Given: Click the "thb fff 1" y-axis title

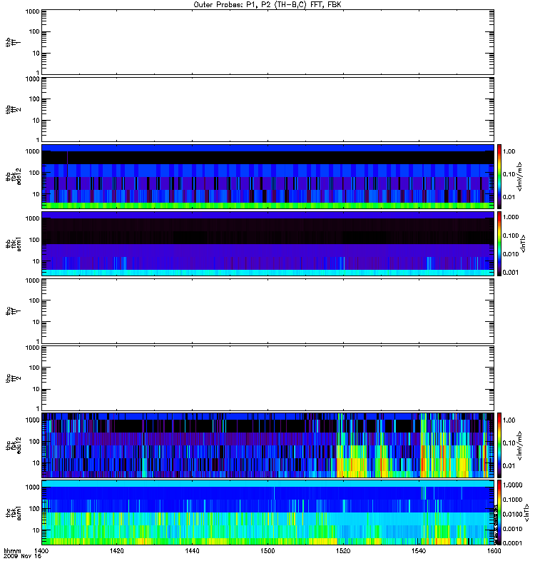Looking at the screenshot, I should pos(13,42).
